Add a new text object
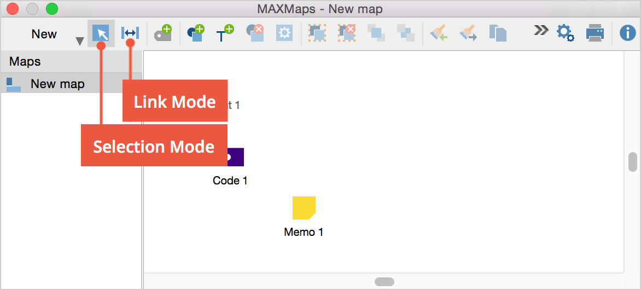This screenshot has height=290, width=641. pyautogui.click(x=225, y=33)
